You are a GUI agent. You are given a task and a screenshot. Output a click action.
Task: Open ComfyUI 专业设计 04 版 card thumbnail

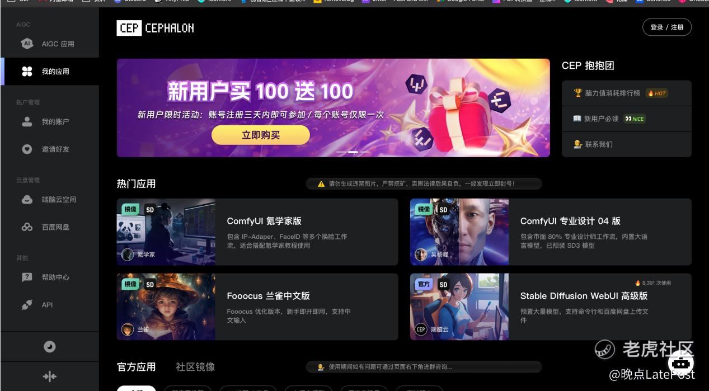(459, 232)
